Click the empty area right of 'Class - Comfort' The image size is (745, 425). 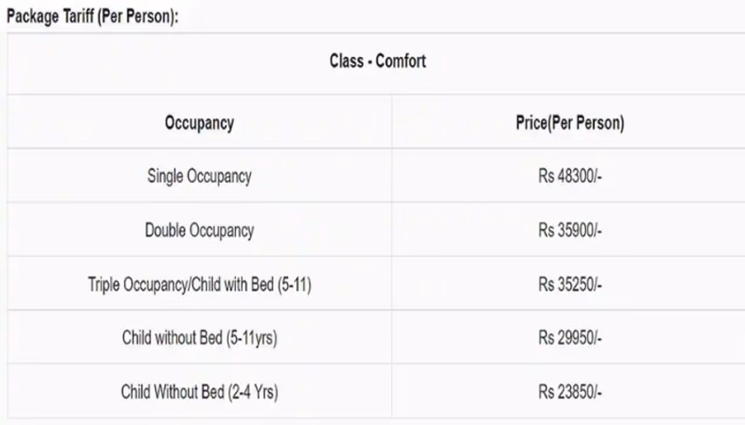582,61
